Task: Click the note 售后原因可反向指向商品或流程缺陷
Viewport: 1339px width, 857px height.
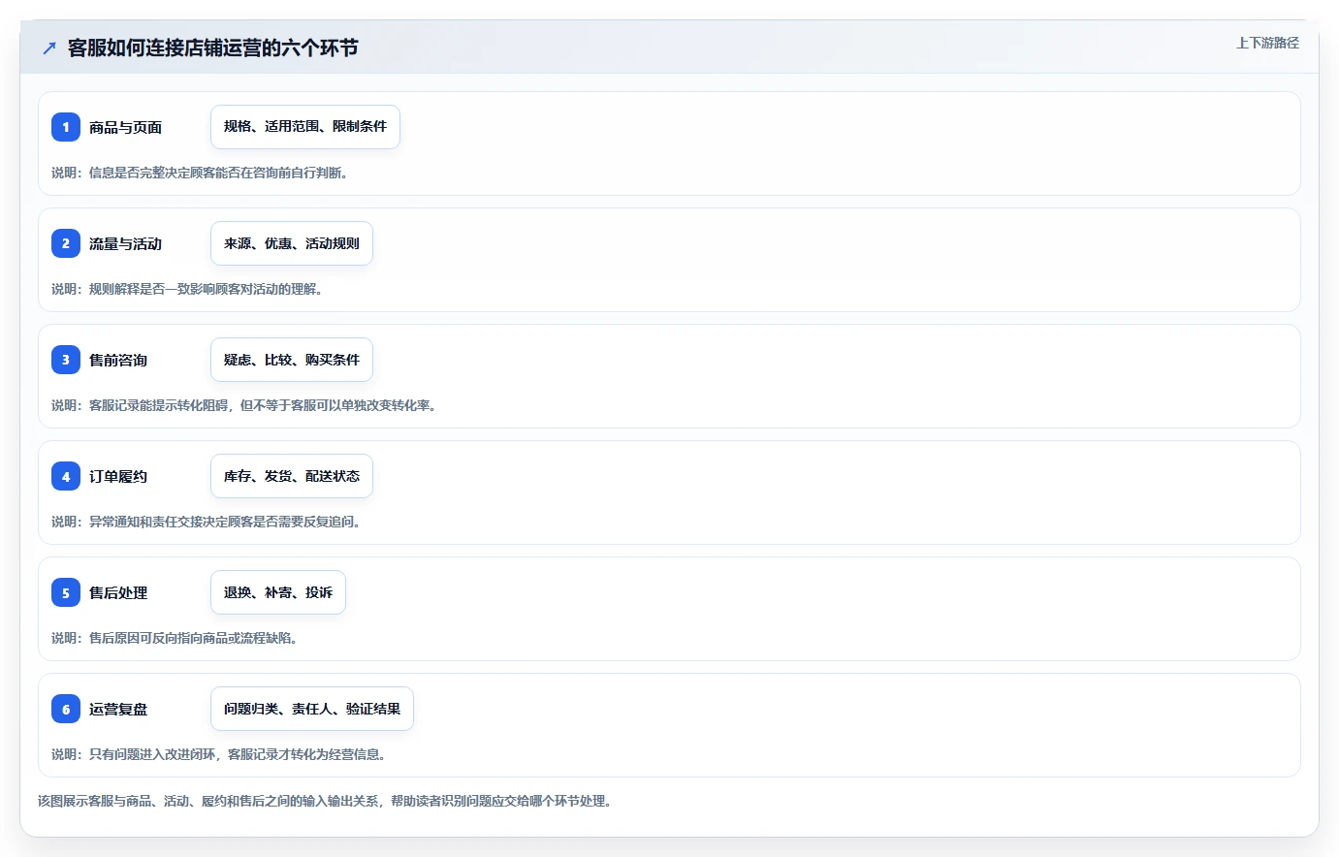Action: [175, 638]
